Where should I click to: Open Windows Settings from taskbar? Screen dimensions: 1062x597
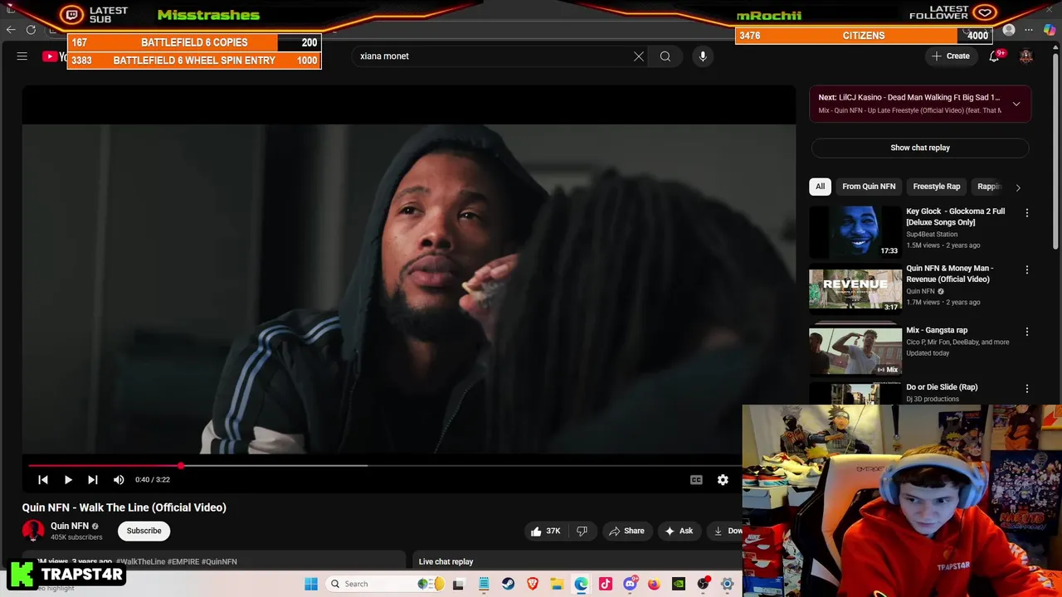(727, 584)
